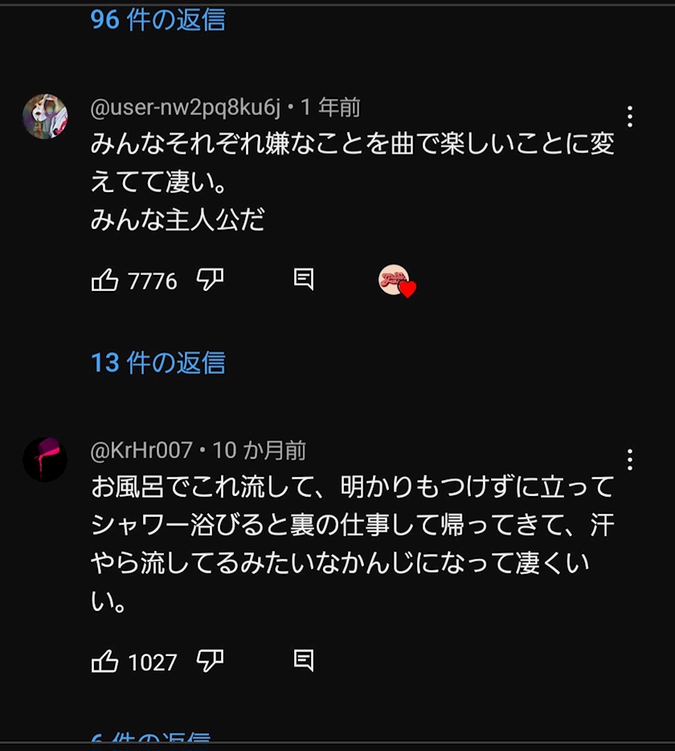Dislike the @KrHr007 comment
The width and height of the screenshot is (675, 751).
click(210, 662)
